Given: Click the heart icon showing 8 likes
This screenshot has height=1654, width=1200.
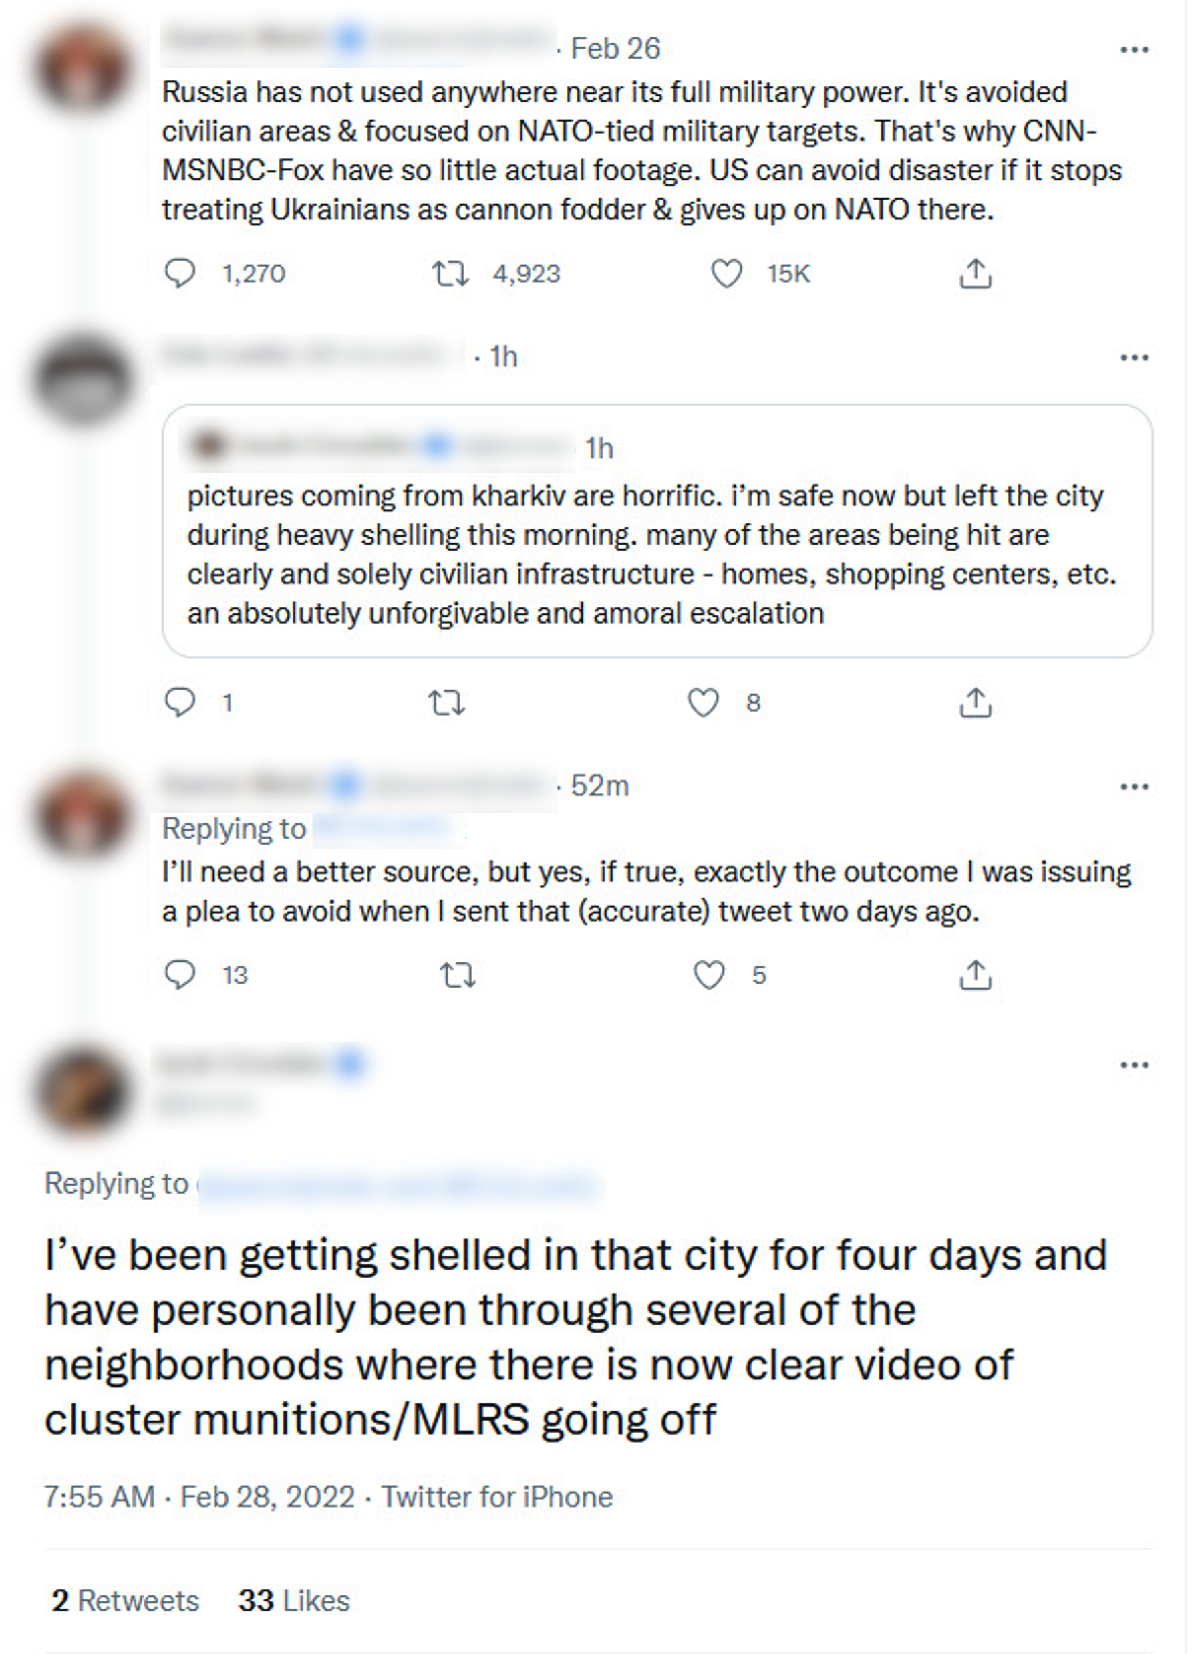Looking at the screenshot, I should [703, 703].
